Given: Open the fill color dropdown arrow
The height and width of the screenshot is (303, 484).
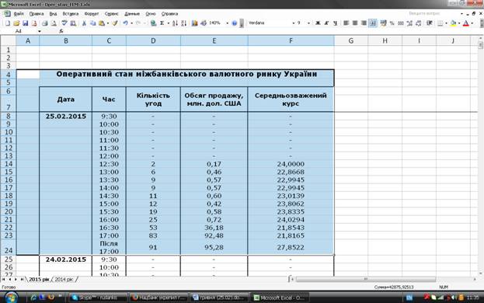Looking at the screenshot, I should coord(459,23).
